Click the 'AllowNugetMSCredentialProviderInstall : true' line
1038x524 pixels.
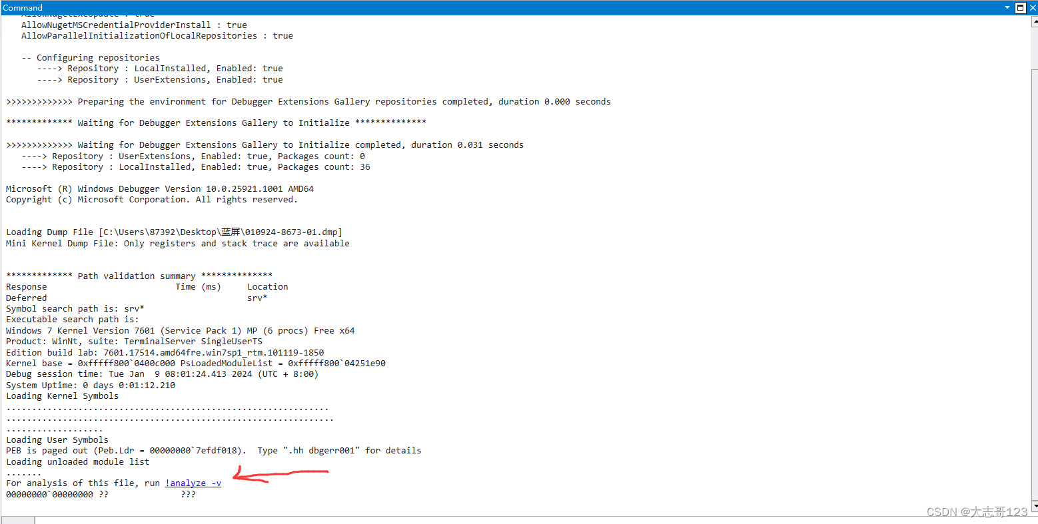click(x=134, y=25)
